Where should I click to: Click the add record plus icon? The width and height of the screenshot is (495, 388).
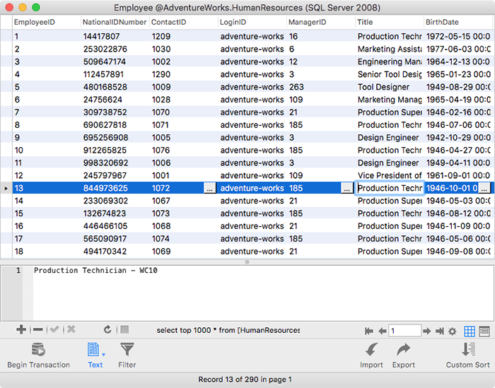[x=21, y=330]
